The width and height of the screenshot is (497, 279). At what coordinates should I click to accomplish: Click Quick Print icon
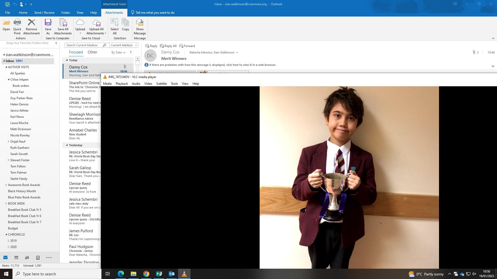click(x=17, y=26)
